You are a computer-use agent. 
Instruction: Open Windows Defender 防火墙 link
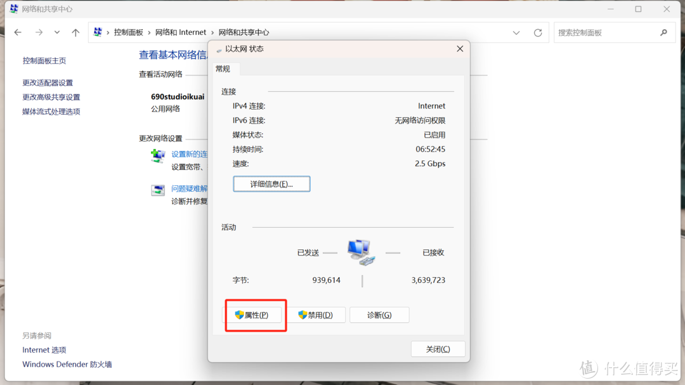coord(67,364)
